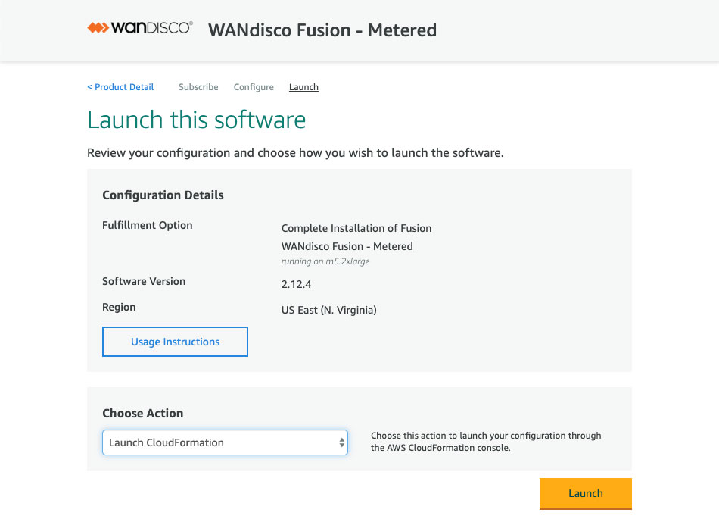The width and height of the screenshot is (719, 519).
Task: Open the Configure step
Action: [254, 87]
